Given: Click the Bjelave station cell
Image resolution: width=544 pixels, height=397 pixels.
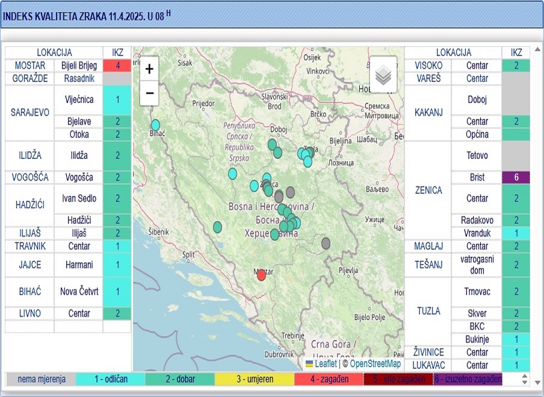Looking at the screenshot, I should pyautogui.click(x=79, y=122).
